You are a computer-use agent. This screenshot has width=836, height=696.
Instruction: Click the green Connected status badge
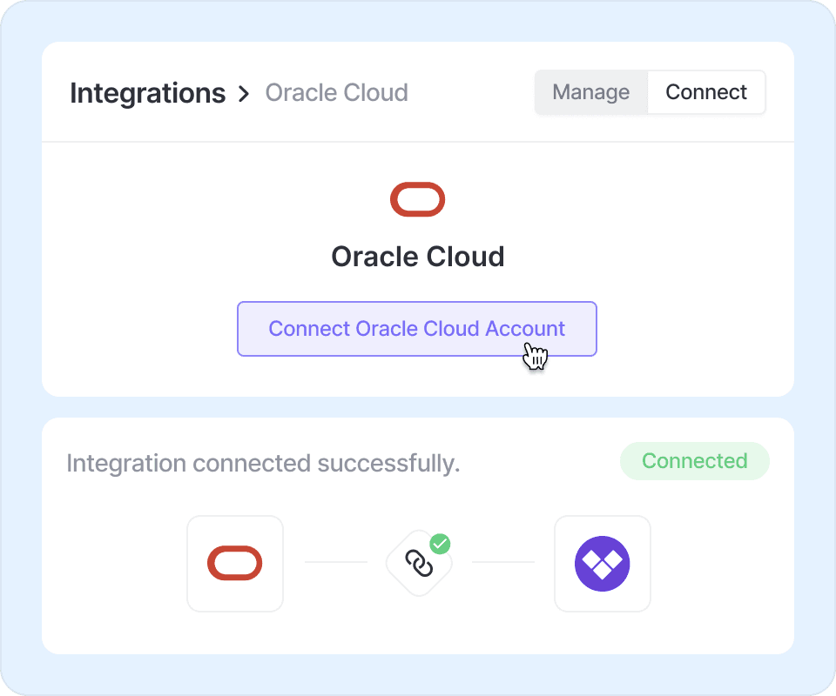pos(694,461)
